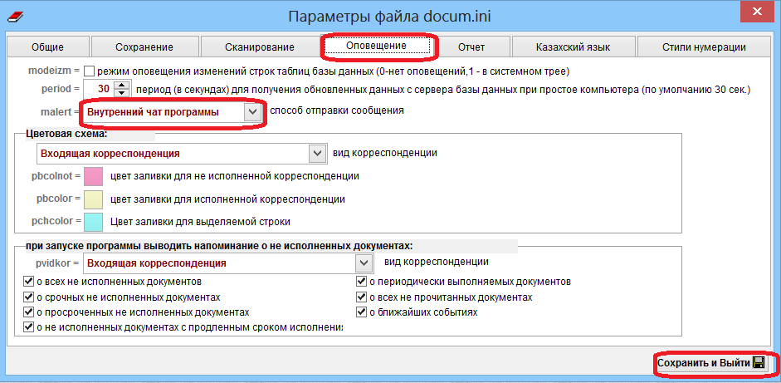Increase period value with up arrow
Viewport: 781px width, 383px height.
122,85
